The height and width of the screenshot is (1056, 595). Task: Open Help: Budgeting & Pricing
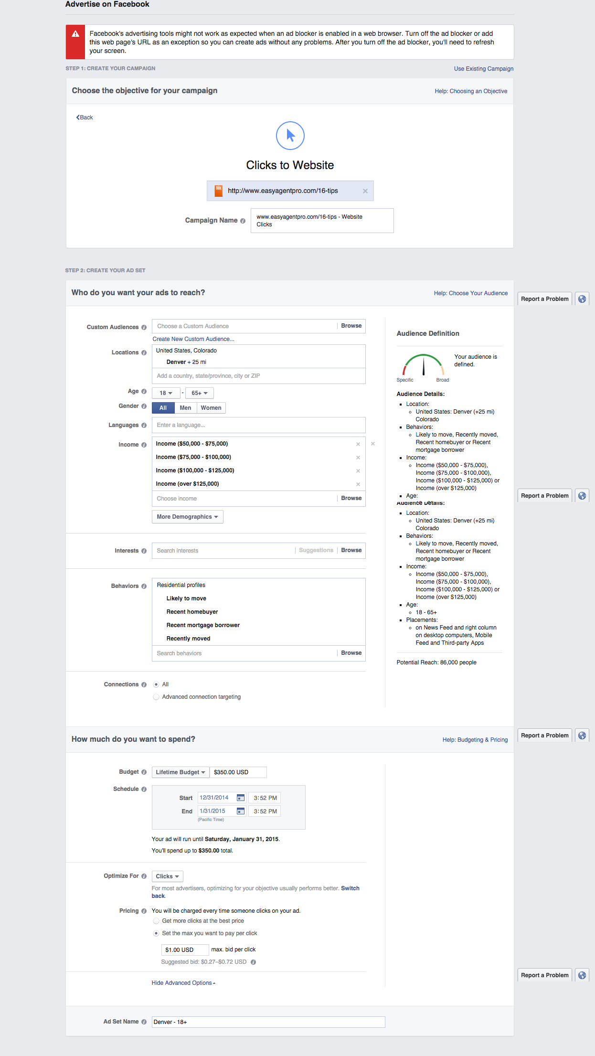(475, 740)
